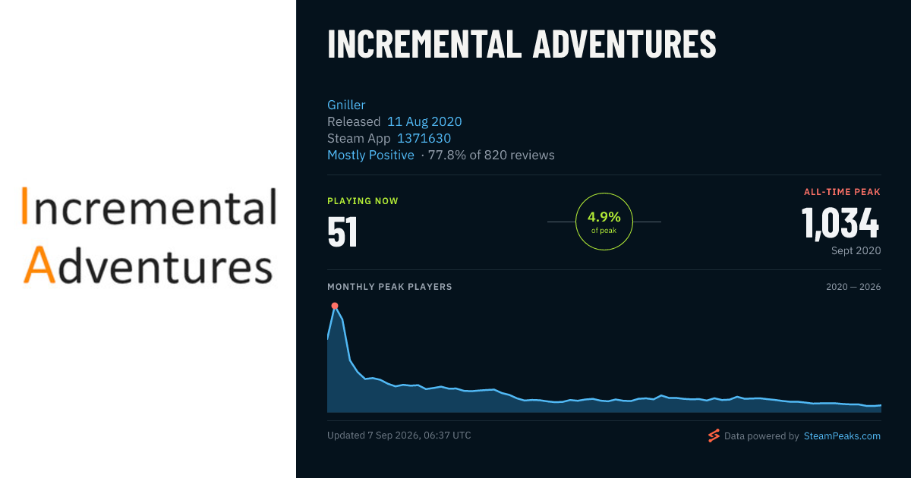Click the All-Time Peak label
The height and width of the screenshot is (478, 911).
[x=842, y=192]
